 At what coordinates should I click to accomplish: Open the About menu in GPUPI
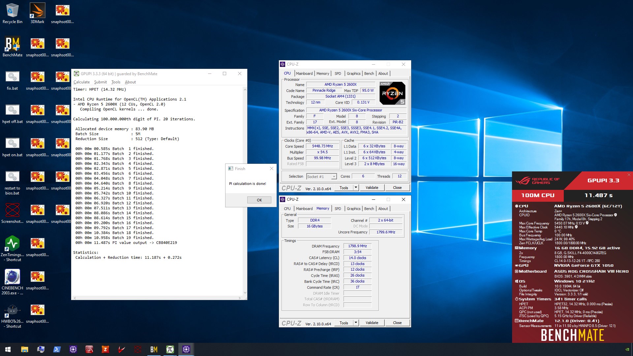point(130,82)
